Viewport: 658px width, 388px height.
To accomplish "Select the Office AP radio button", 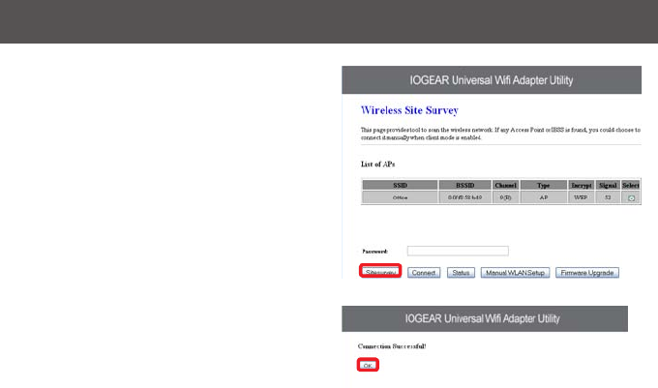I will [x=631, y=198].
